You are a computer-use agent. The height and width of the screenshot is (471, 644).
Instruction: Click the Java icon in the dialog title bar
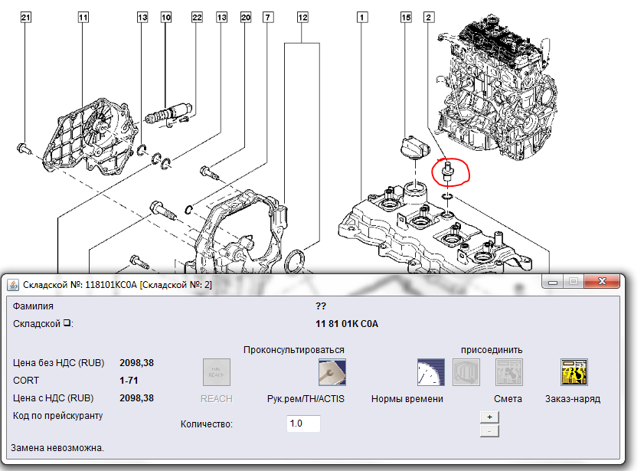click(13, 285)
